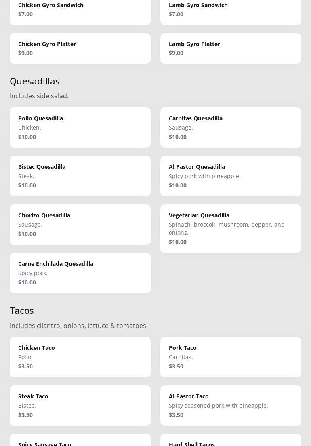Image resolution: width=311 pixels, height=446 pixels.
Task: Click the Tacos section heading
Action: pos(22,311)
